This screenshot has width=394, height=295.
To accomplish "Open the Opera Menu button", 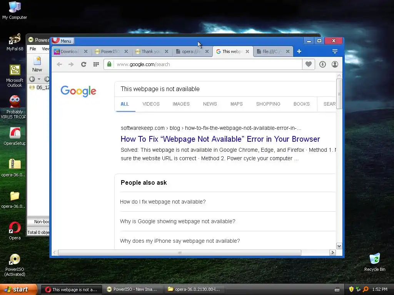I will click(63, 41).
